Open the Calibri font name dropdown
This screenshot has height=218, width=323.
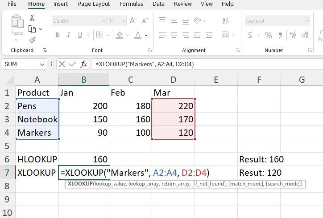104,21
